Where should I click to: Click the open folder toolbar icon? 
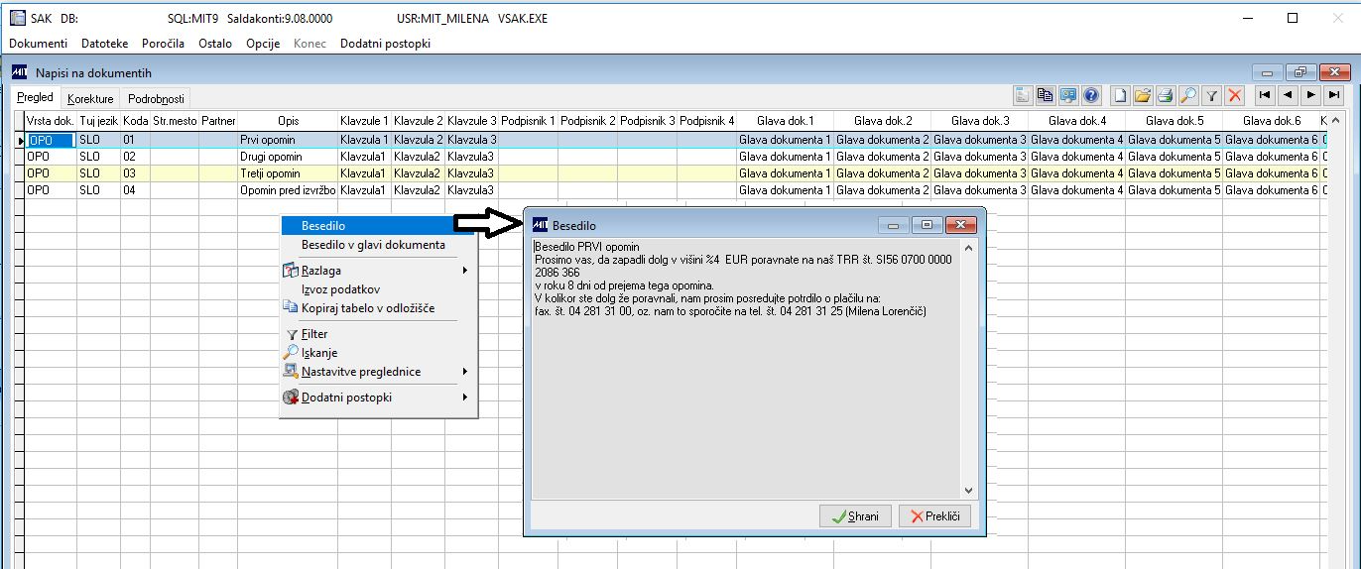(1143, 95)
